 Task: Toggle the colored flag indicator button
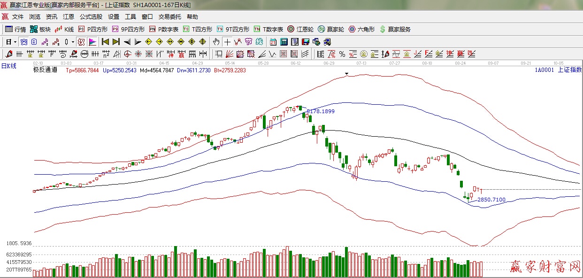pos(92,42)
